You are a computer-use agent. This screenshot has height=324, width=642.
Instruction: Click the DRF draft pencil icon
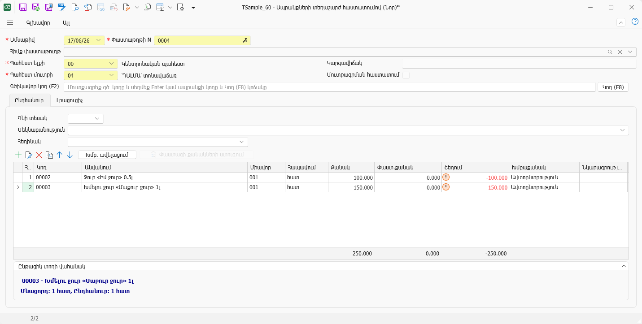click(62, 7)
